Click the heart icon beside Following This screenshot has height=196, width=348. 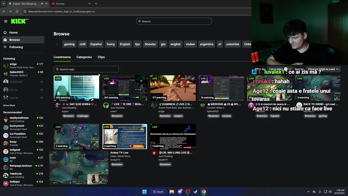point(5,47)
